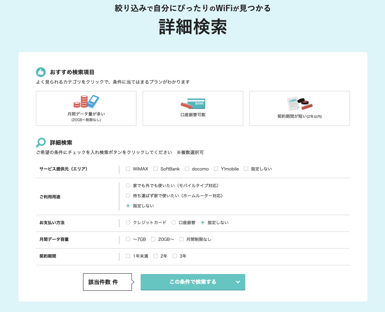Select the 契約期間が短い category card
The width and height of the screenshot is (385, 312).
[300, 108]
